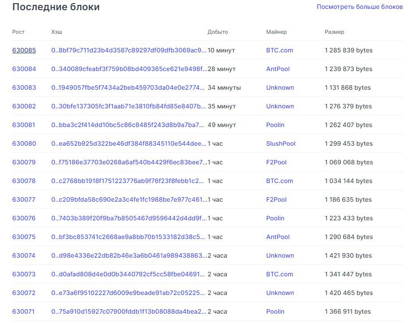Open block height 630081

point(24,125)
